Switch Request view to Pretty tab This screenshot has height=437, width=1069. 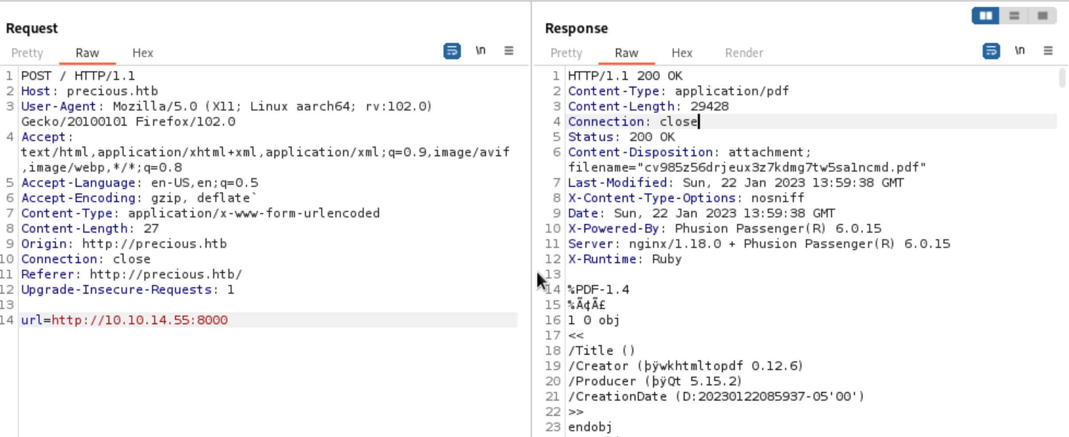click(x=28, y=53)
